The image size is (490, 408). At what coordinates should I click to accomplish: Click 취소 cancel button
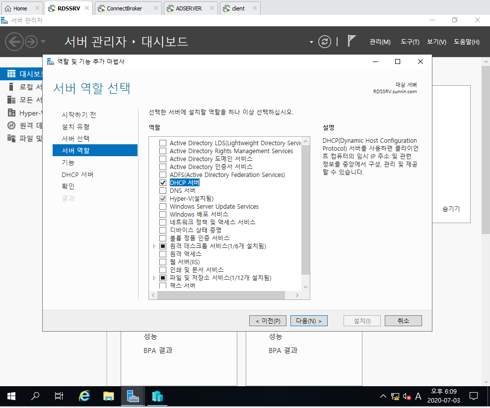click(403, 321)
